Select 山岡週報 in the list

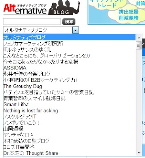(70, 129)
